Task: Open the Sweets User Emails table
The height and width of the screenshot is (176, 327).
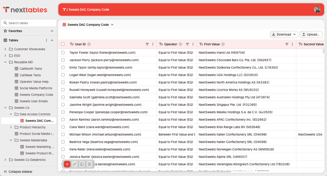Action: pos(34,101)
